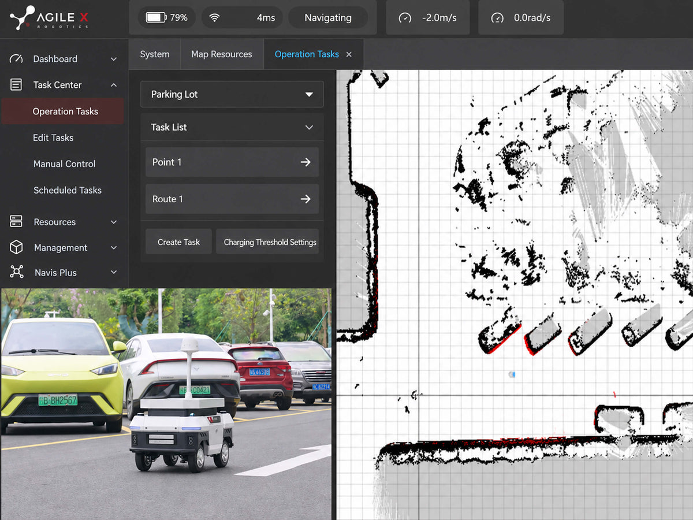Open Scheduled Tasks in sidebar
This screenshot has width=693, height=520.
point(67,190)
